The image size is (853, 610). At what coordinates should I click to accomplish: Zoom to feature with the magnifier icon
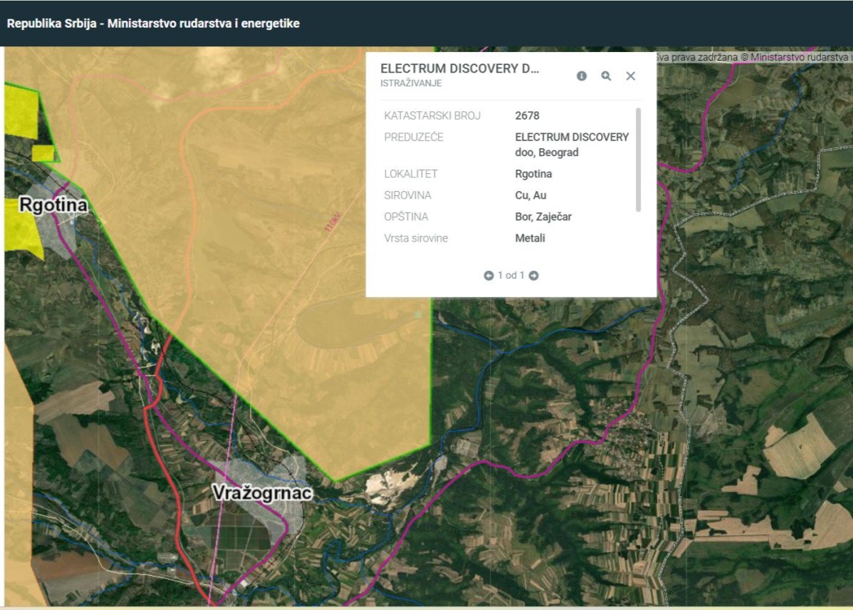point(606,76)
